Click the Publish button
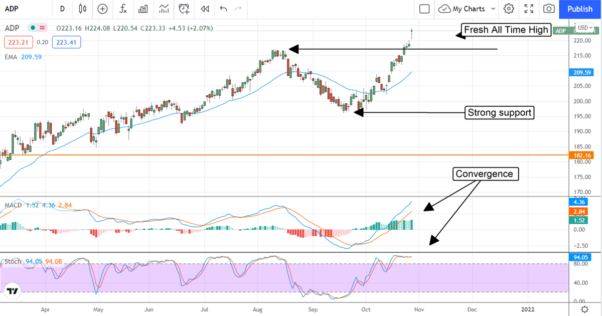Viewport: 602px width, 316px height. tap(580, 9)
